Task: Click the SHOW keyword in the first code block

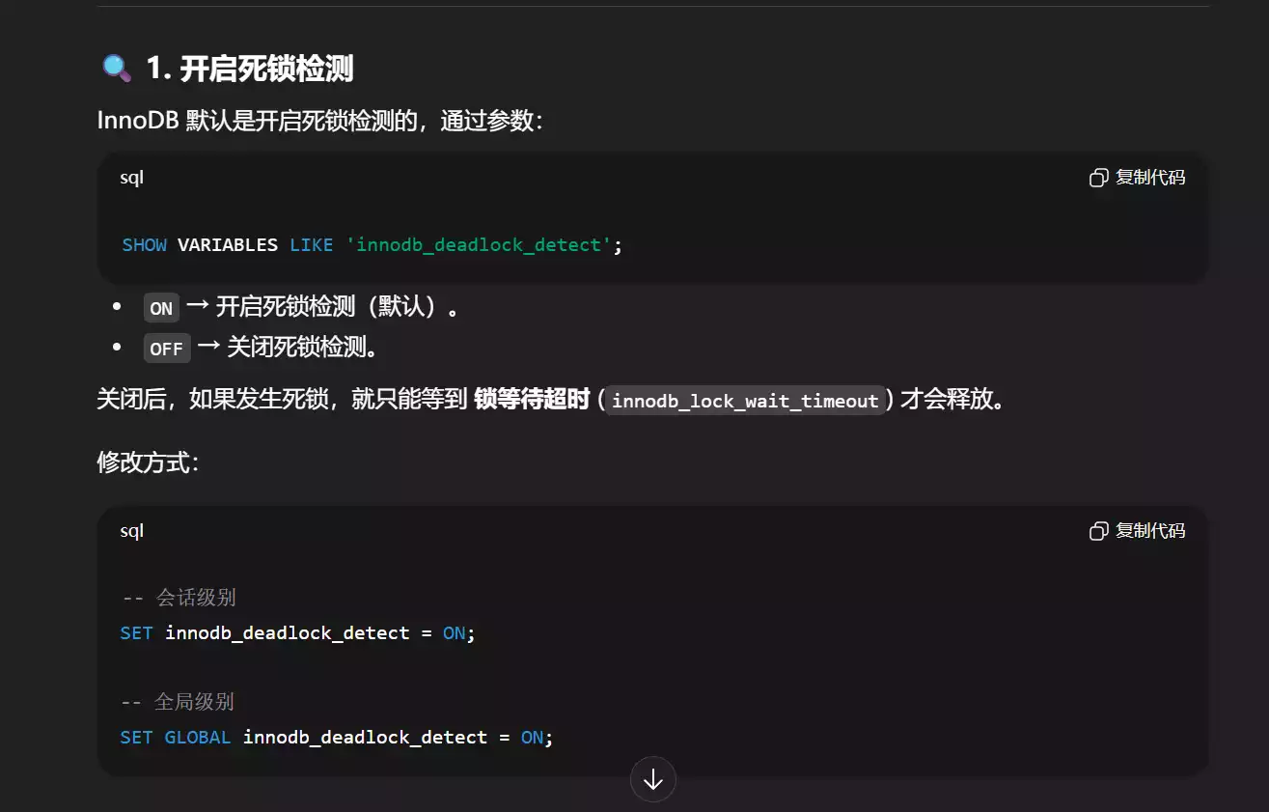Action: [x=144, y=245]
